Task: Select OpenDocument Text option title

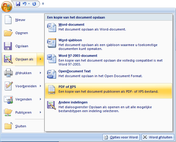Action: 75,71
